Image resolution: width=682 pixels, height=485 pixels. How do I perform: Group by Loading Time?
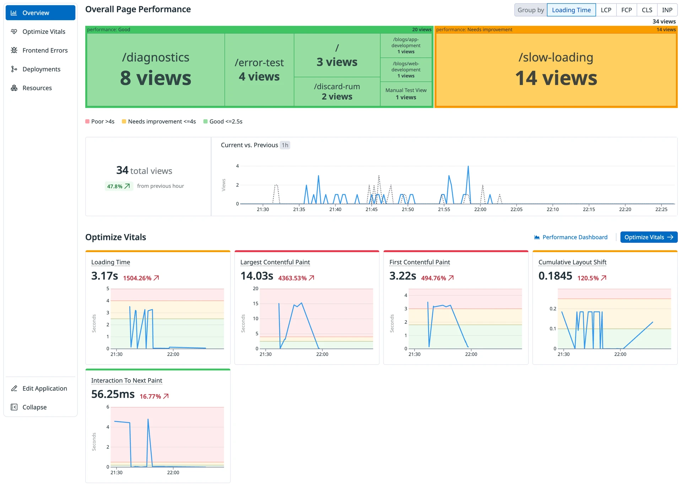point(571,10)
